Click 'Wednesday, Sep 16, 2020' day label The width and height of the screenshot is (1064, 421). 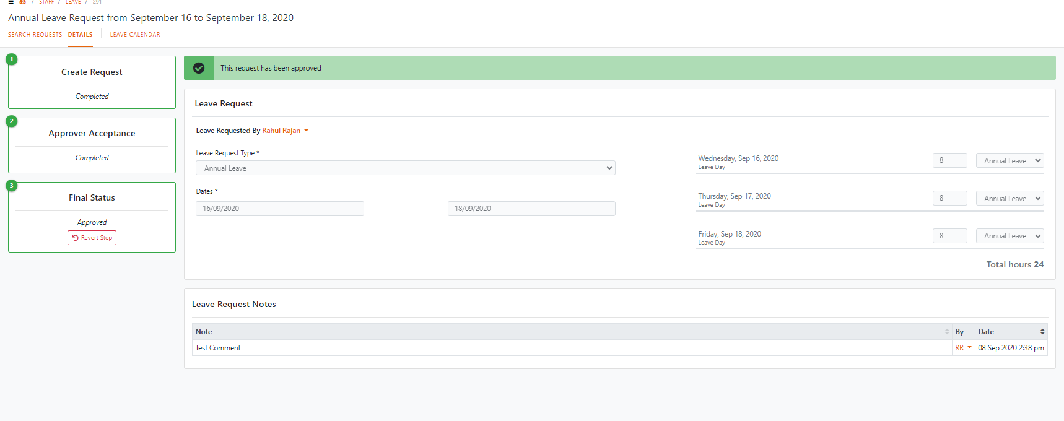(x=738, y=158)
